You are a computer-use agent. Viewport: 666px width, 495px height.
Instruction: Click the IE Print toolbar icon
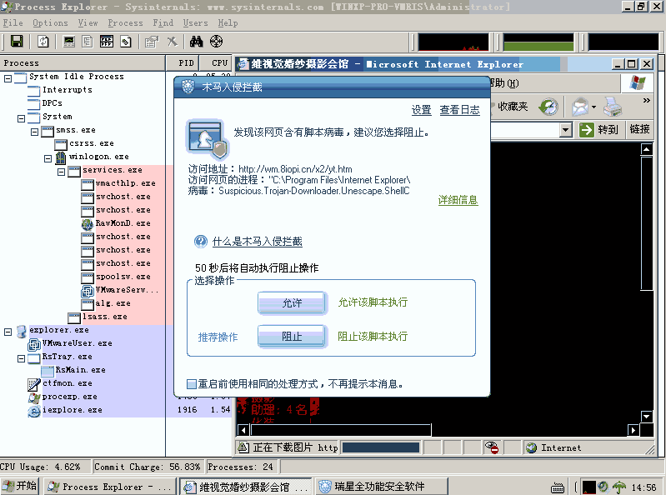click(613, 107)
